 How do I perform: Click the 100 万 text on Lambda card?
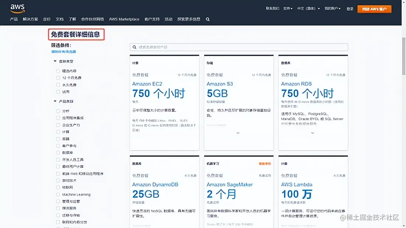(297, 194)
